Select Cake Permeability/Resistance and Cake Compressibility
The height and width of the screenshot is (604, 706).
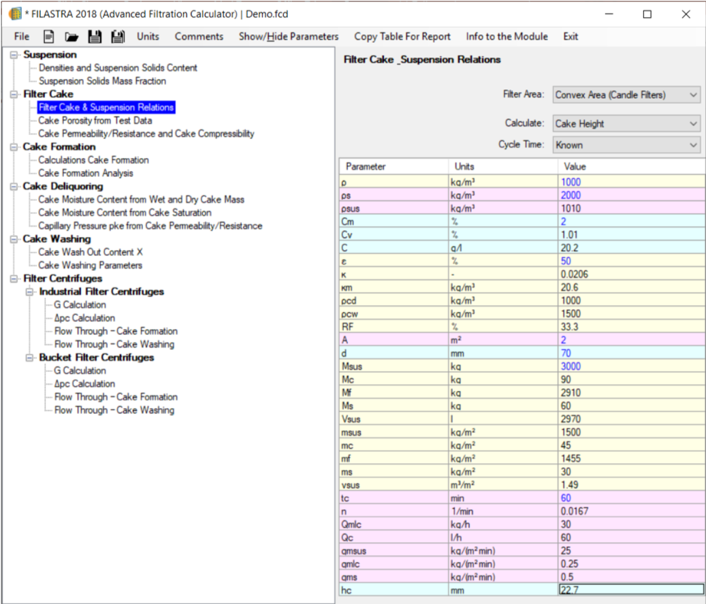tap(146, 133)
